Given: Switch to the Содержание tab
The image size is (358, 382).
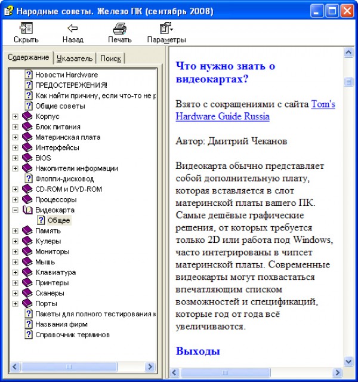Looking at the screenshot, I should [x=29, y=57].
